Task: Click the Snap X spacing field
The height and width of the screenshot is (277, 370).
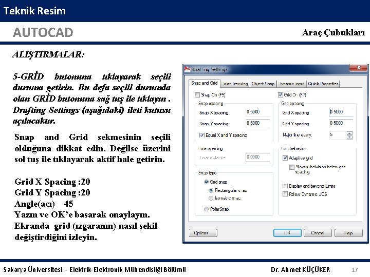Action: coord(257,112)
